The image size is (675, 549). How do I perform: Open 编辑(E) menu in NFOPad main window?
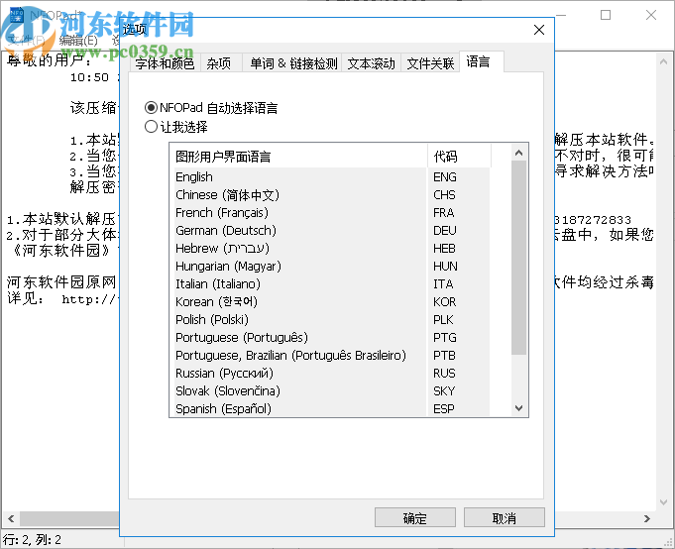click(78, 41)
